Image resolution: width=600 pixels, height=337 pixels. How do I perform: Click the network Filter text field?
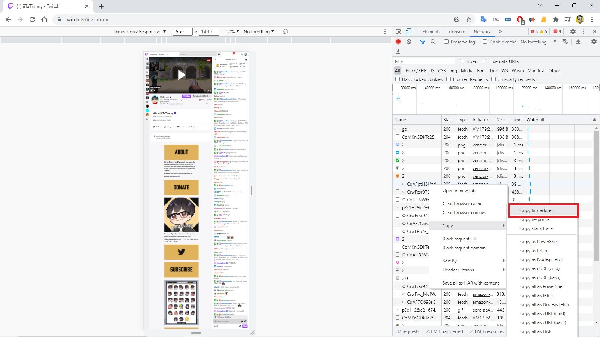pyautogui.click(x=424, y=61)
